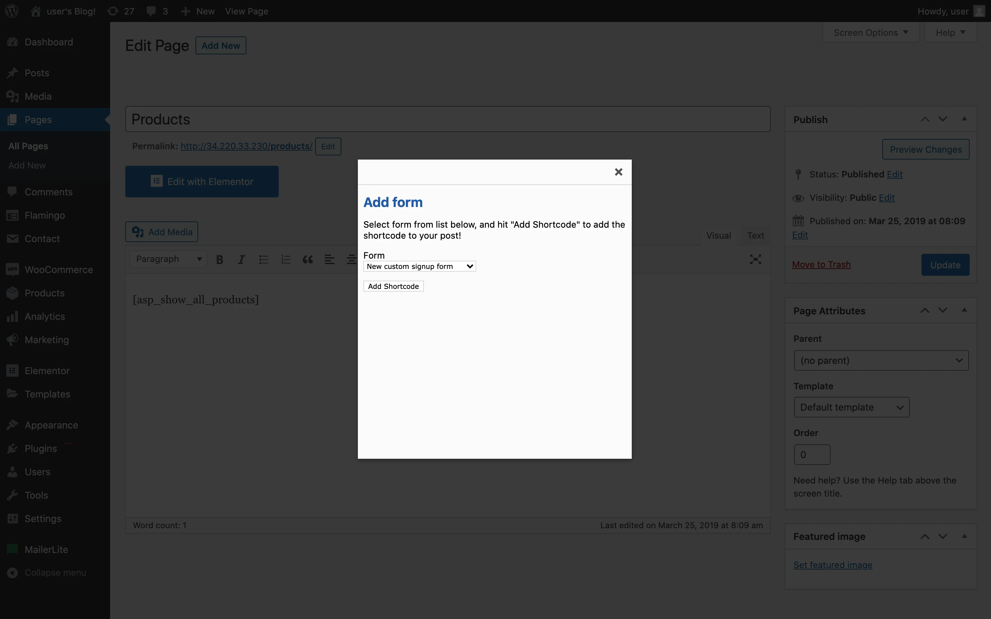Open WooCommerce in sidebar menu

(58, 269)
